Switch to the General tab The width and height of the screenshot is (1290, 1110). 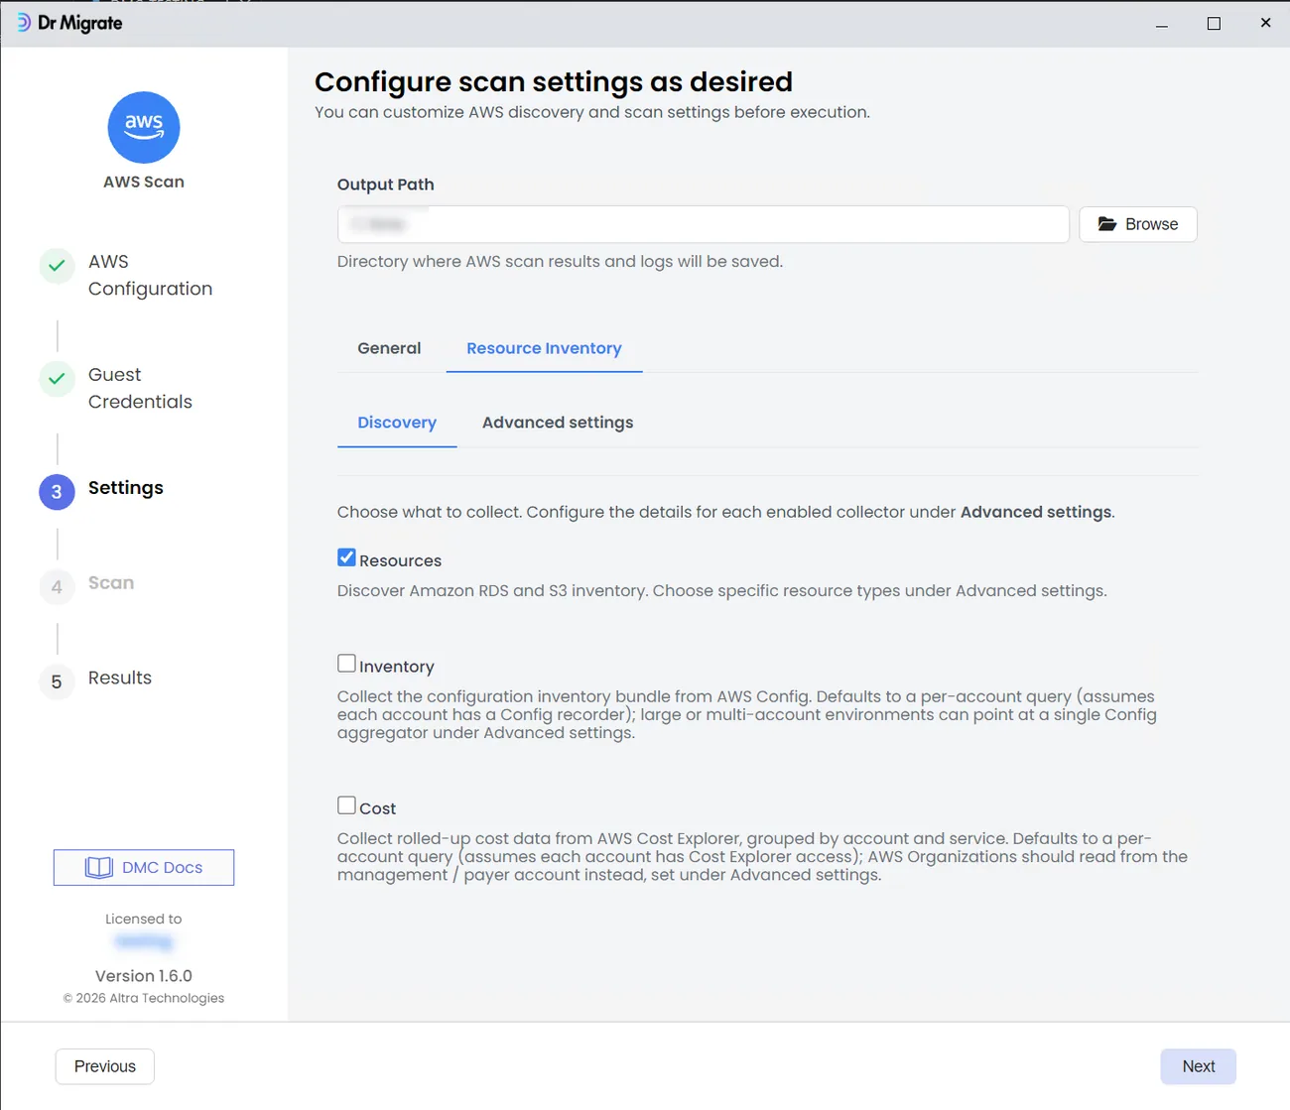389,348
